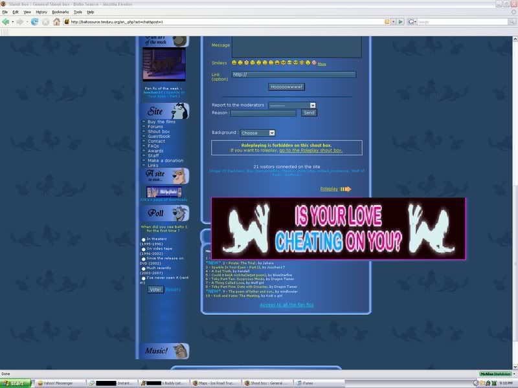Open the Background 'Choose' dropdown
Screen dimensions: 518x388
(x=257, y=133)
